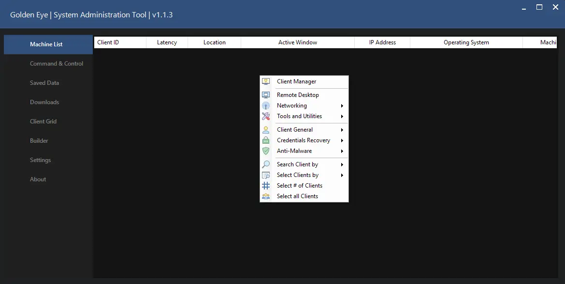Viewport: 565px width, 284px height.
Task: Click the Client General user icon
Action: coord(266,130)
